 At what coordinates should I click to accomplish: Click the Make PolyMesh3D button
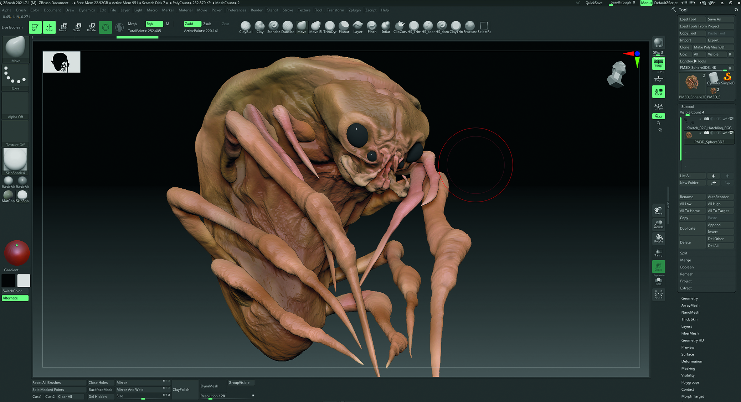714,47
